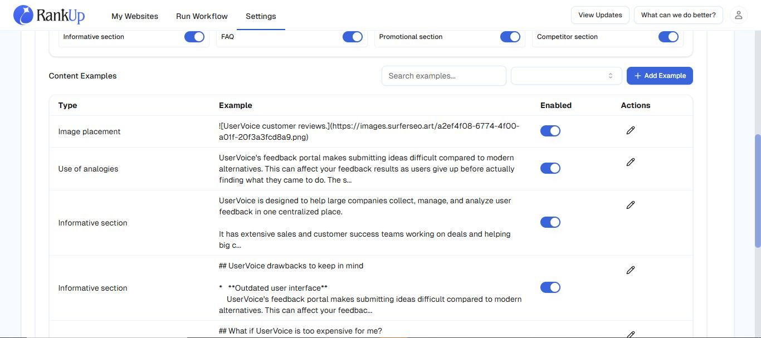This screenshot has width=761, height=338.
Task: Click the Add Example button
Action: click(x=660, y=76)
